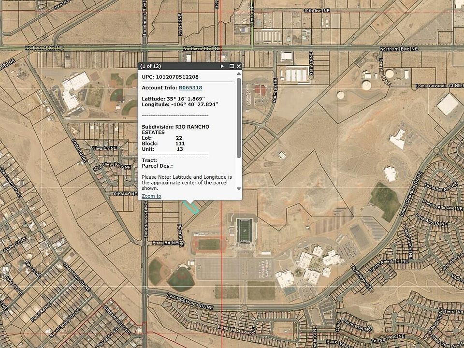Viewport: 464px width, 348px height.
Task: Click the 6th Ave NE street label
Action: [126, 194]
